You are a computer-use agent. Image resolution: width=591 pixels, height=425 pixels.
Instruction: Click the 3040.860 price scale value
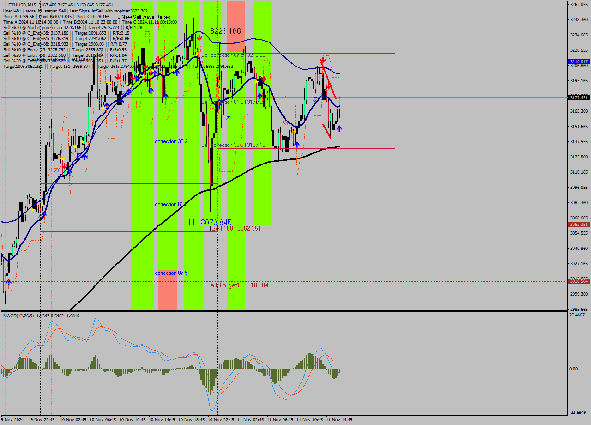579,248
